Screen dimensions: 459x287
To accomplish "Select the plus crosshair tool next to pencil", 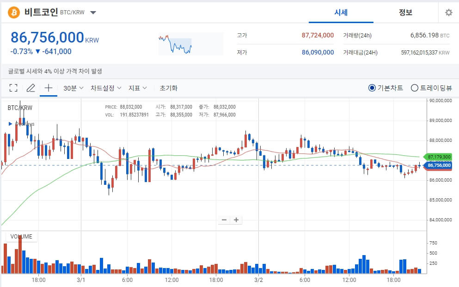I will (x=48, y=87).
